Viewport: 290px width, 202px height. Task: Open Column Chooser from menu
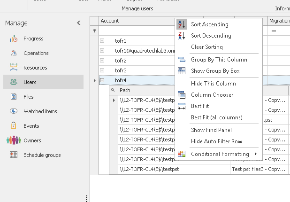(219, 95)
